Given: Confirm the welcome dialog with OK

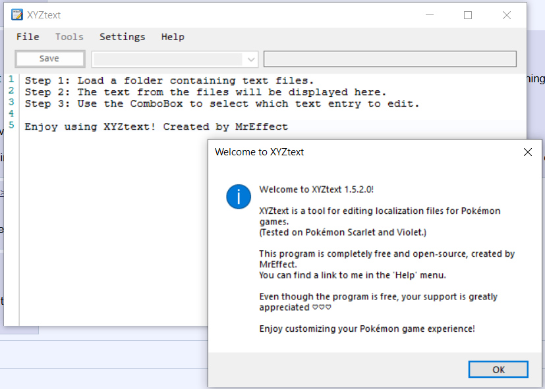Looking at the screenshot, I should pos(498,369).
